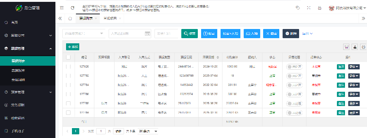
Task: Click the user avatar in top bar
Action: 331,8
